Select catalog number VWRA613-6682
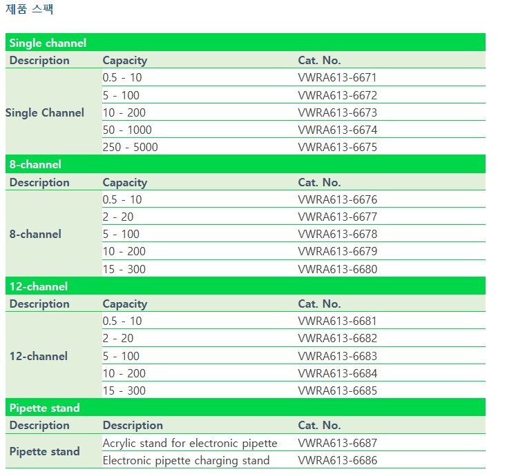The height and width of the screenshot is (476, 518). (337, 338)
